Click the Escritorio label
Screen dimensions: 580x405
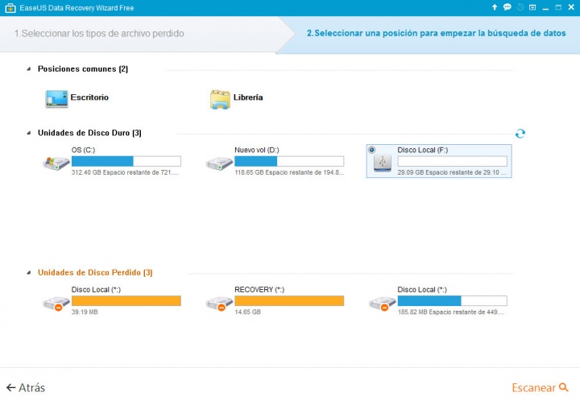coord(89,97)
